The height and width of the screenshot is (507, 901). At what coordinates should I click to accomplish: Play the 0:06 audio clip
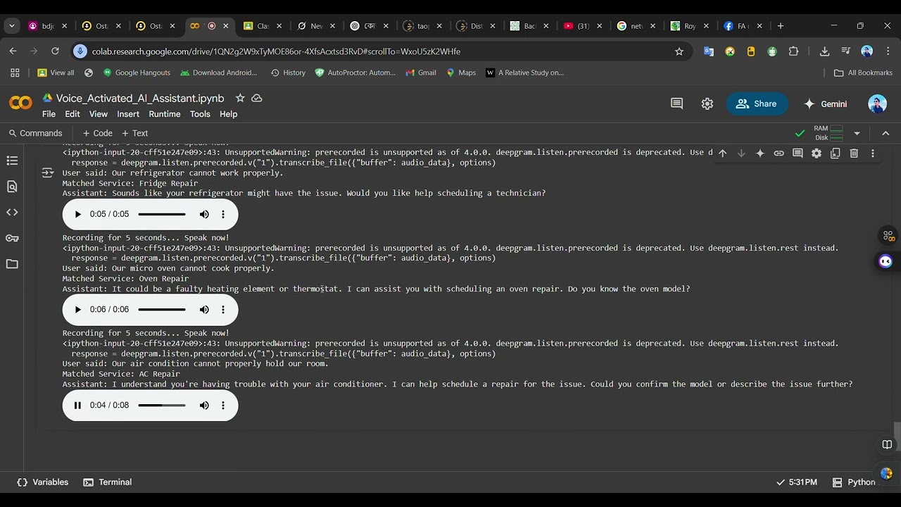click(x=77, y=309)
